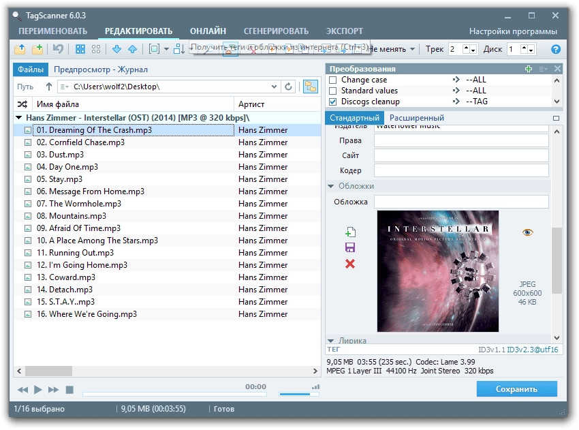Viewport: 579px width, 430px height.
Task: Deselect all files with the gray grid icon
Action: tap(96, 49)
